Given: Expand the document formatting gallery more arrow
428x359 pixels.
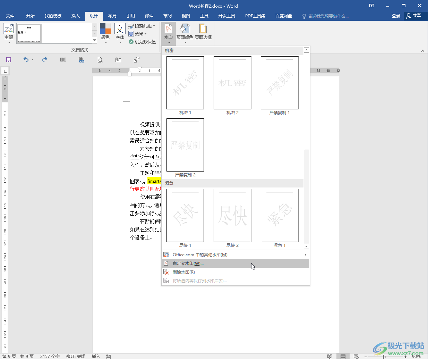Looking at the screenshot, I should (94, 41).
